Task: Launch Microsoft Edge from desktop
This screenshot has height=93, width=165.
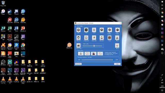Action: (x=16, y=46)
